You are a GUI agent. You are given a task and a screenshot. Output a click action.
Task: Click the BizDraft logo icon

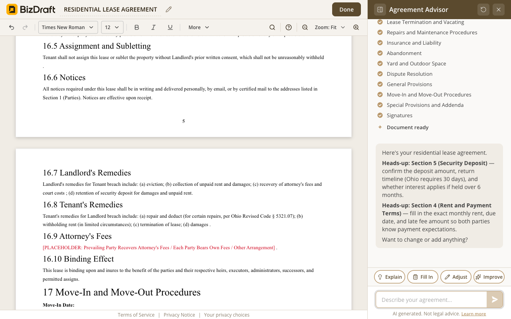click(x=12, y=10)
